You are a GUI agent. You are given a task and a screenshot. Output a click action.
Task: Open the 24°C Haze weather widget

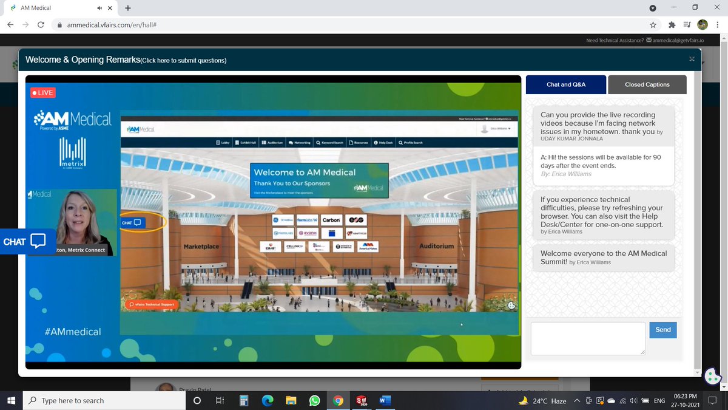coord(542,401)
